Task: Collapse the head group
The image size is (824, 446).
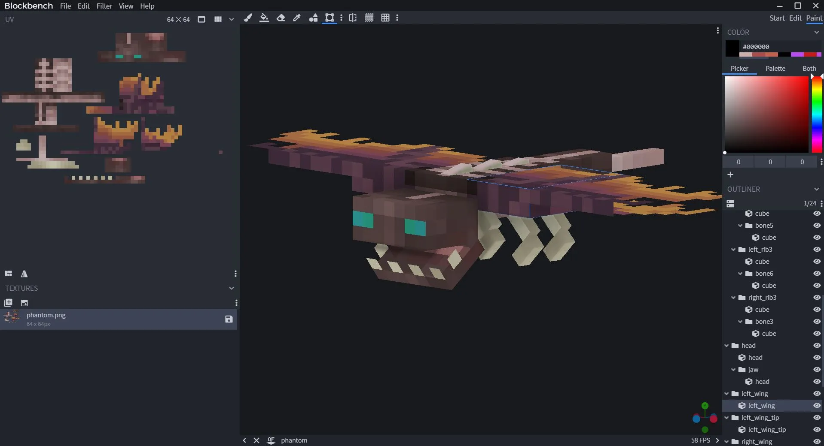Action: click(x=726, y=346)
